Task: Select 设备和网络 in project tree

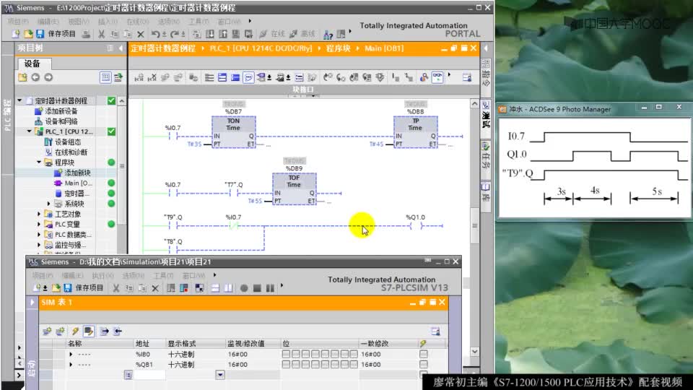Action: pos(61,121)
